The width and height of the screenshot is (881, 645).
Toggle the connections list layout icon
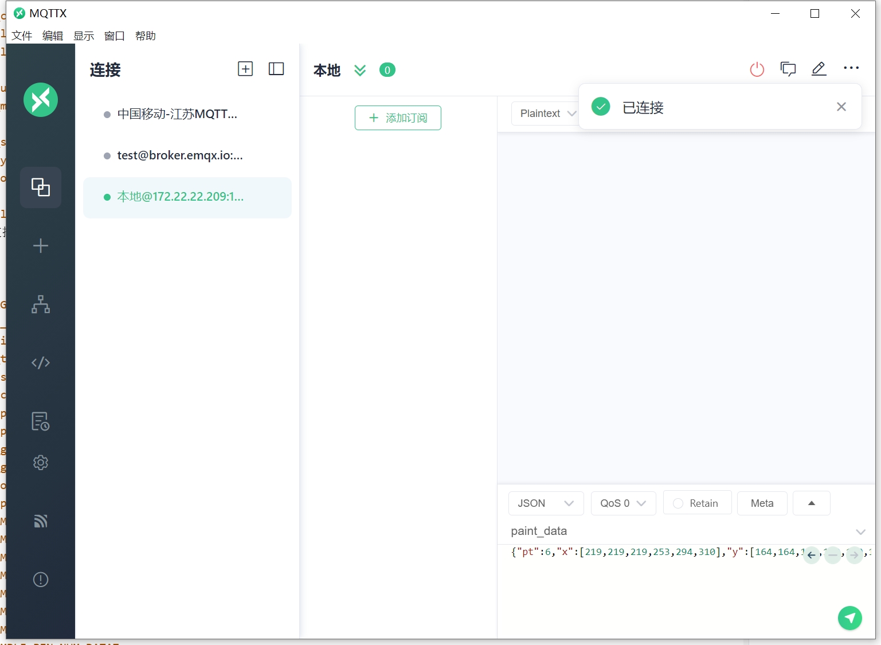(276, 69)
